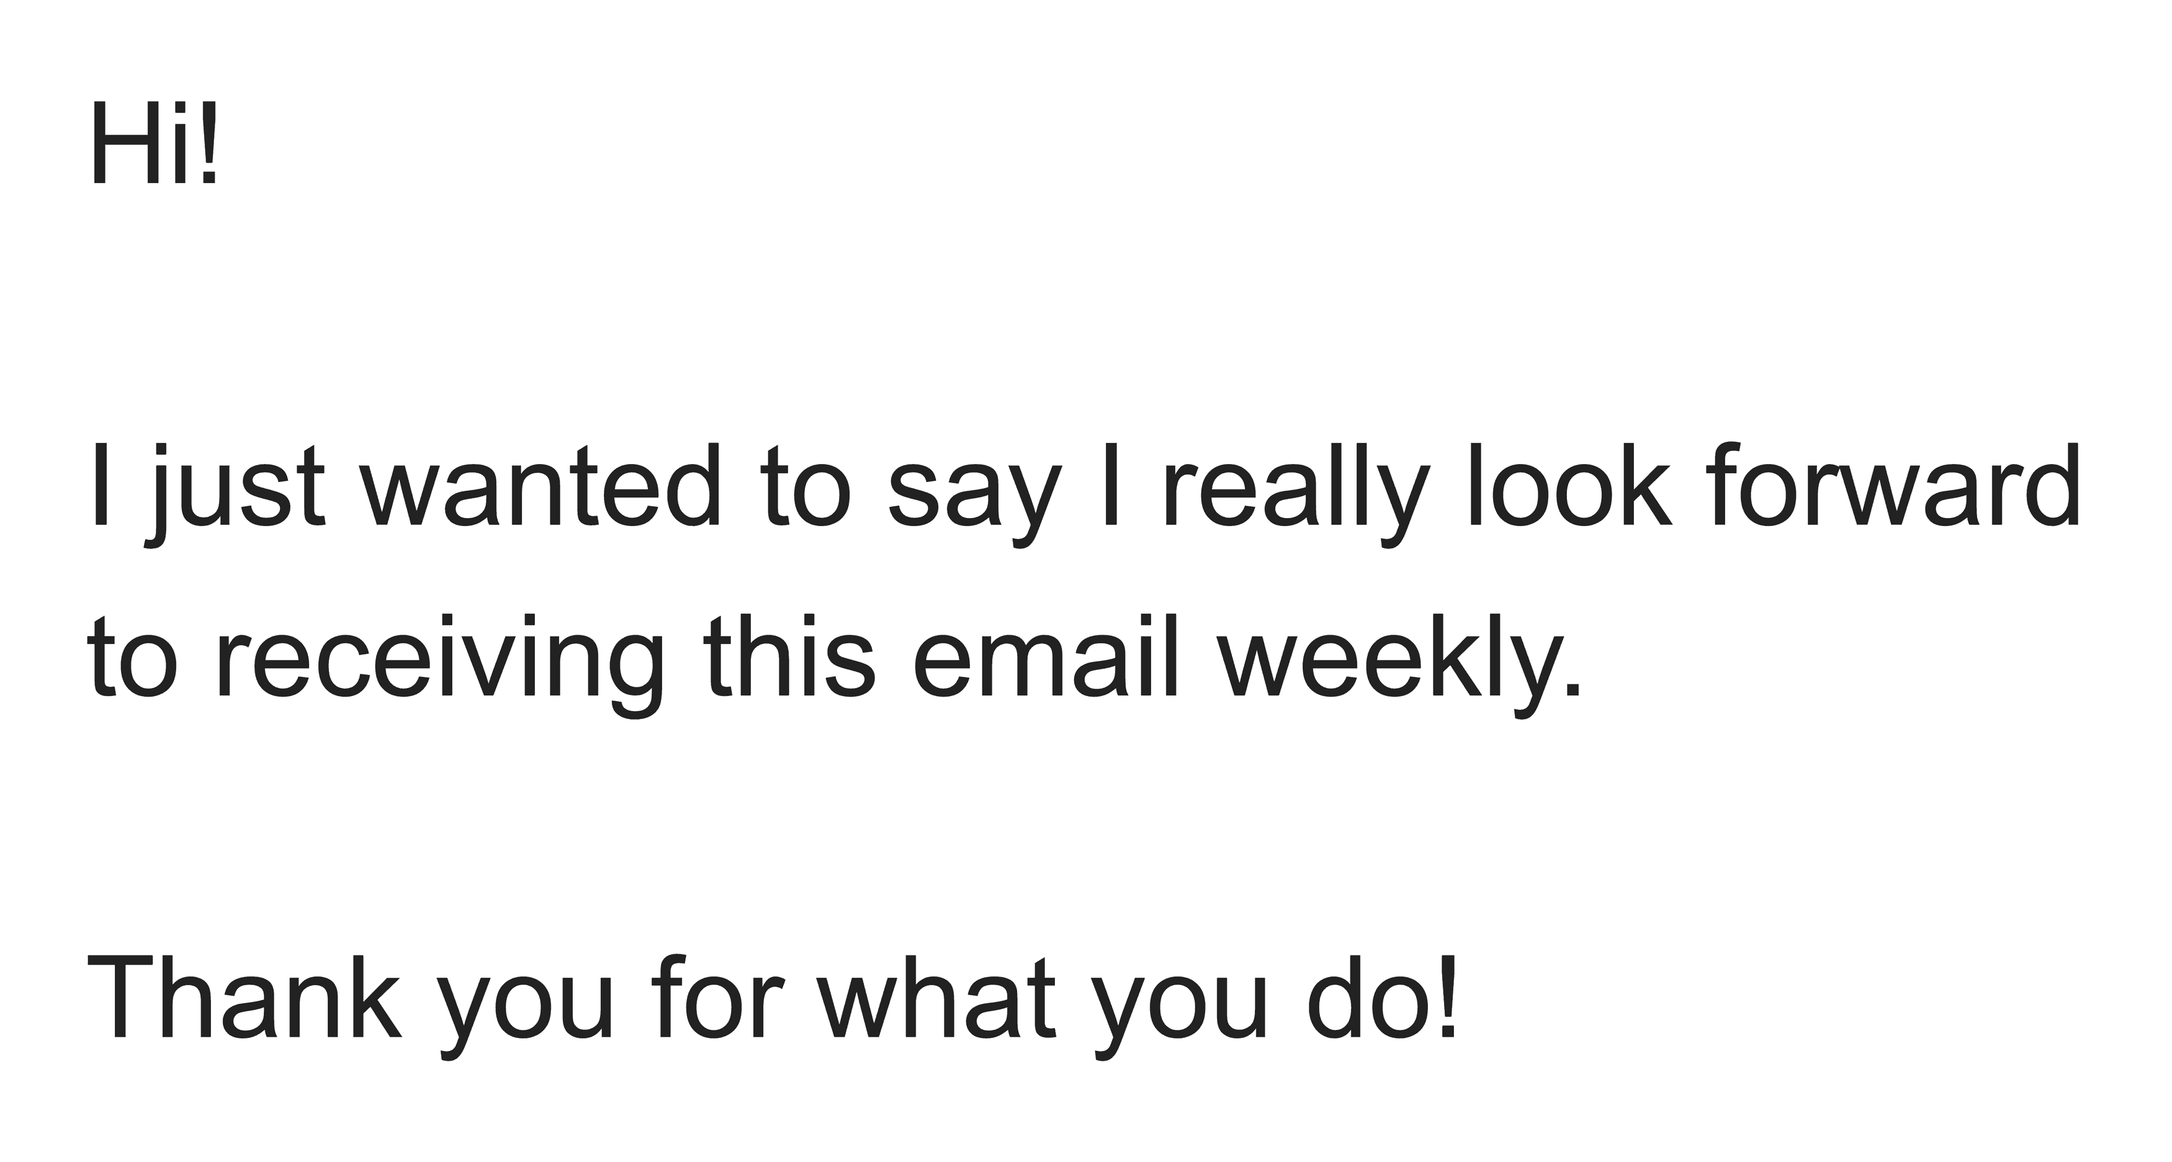The width and height of the screenshot is (2172, 1162).
Task: Click the word 'look'
Action: [x=1569, y=485]
